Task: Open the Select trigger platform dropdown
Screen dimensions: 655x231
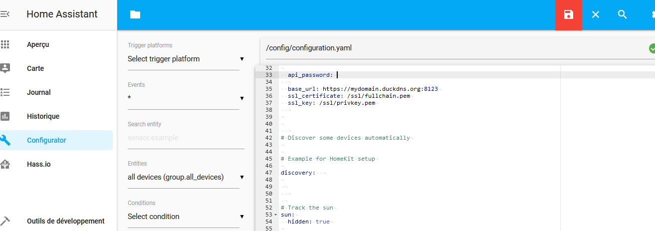Action: click(186, 59)
